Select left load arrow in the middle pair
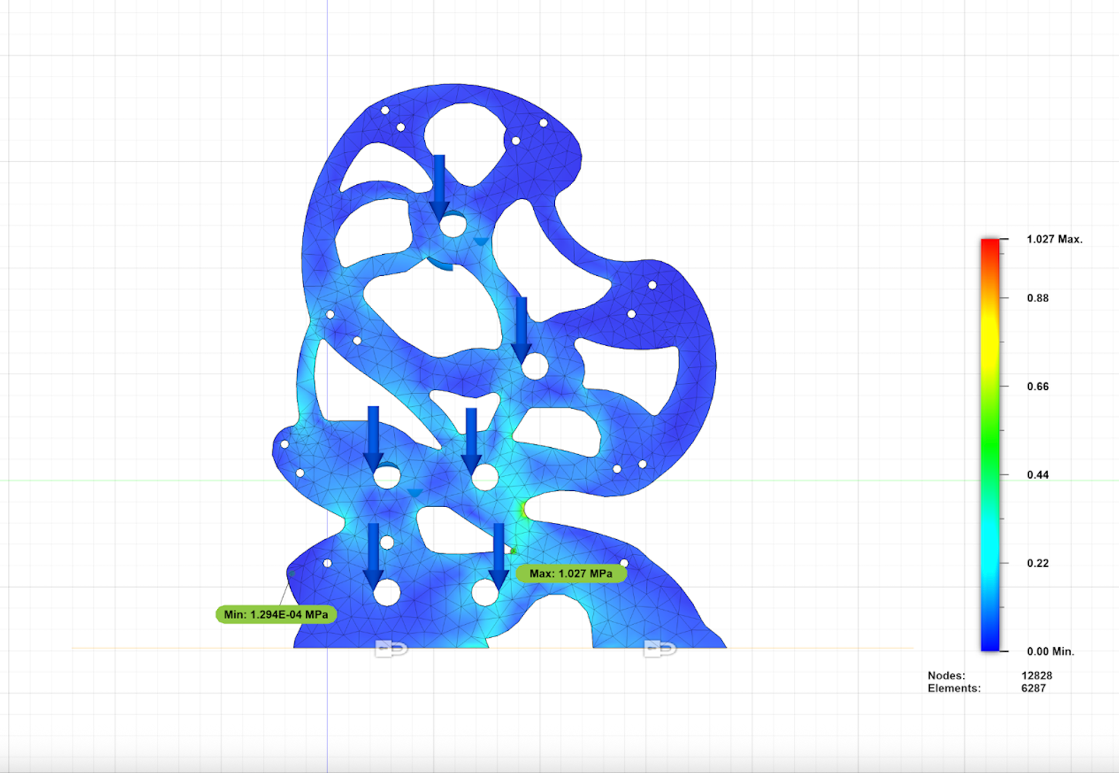Screen dimensions: 1119x773 click(x=374, y=437)
